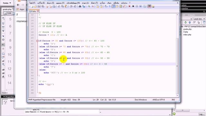
Task: Click the Find binoculars icon in Notepad++
Action: (x=80, y=6)
